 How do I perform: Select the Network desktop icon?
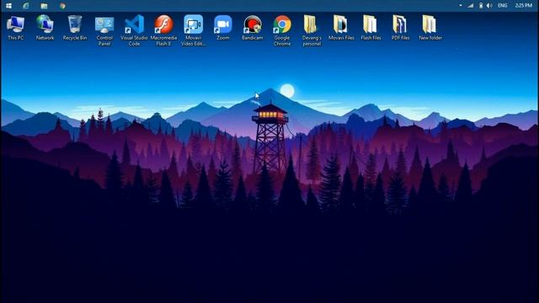click(45, 28)
